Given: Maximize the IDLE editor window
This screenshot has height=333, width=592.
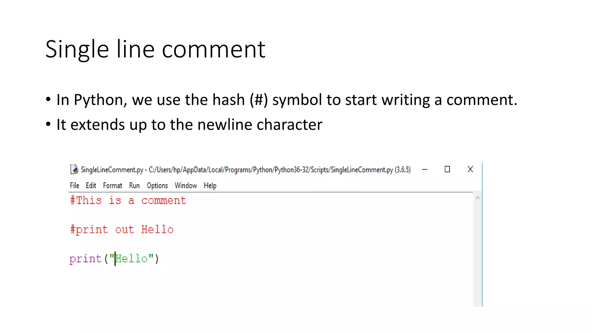Looking at the screenshot, I should tap(447, 169).
